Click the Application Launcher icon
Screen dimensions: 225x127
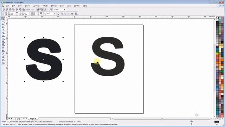coord(45,10)
